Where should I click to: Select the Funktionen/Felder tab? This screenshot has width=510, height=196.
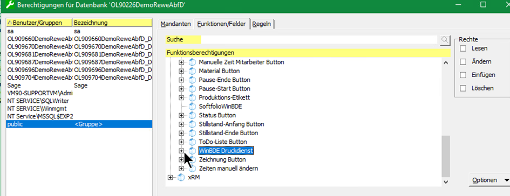222,24
